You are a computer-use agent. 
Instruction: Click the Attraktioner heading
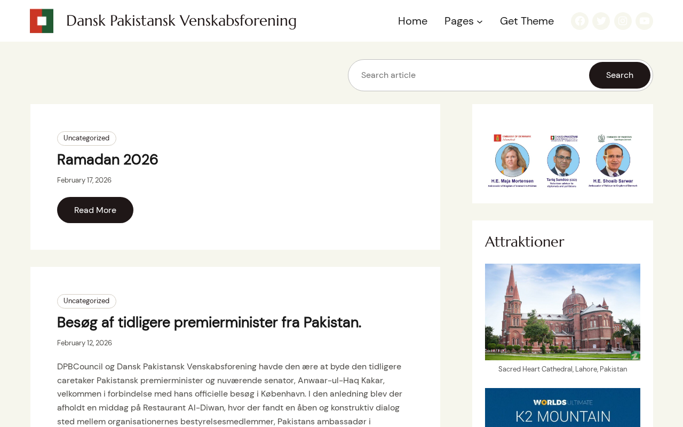tap(525, 242)
